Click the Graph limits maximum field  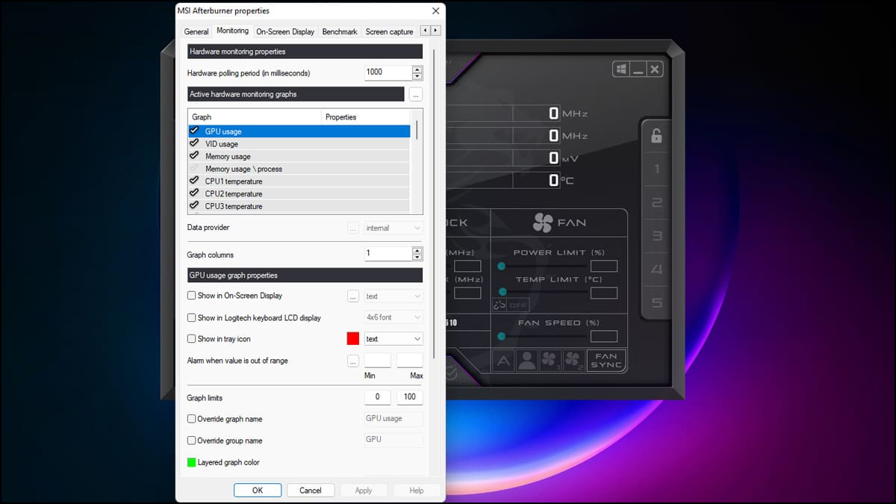(x=409, y=397)
